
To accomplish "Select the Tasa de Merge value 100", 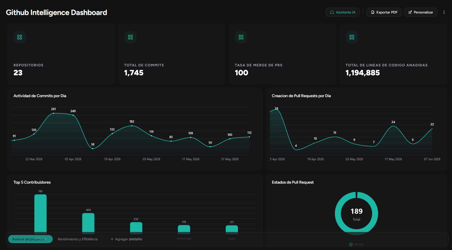I will pos(241,73).
